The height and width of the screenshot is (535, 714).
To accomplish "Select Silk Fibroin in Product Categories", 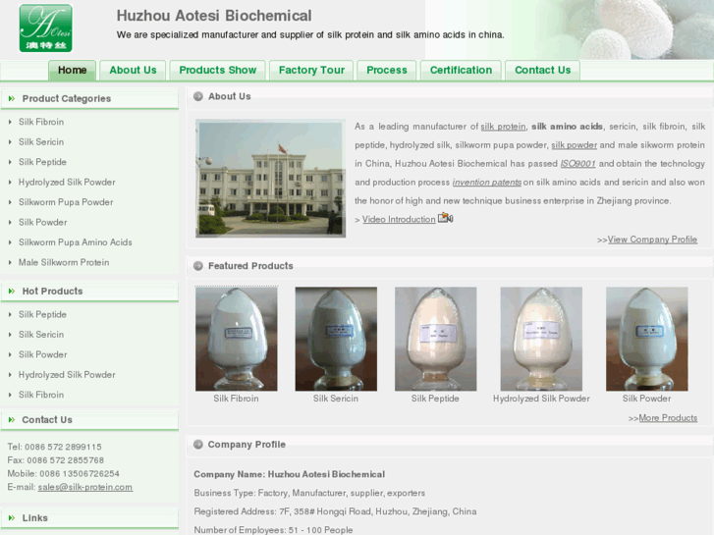I will [x=41, y=122].
